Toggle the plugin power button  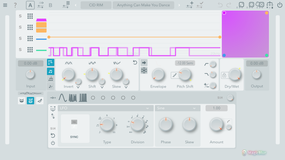point(280,5)
